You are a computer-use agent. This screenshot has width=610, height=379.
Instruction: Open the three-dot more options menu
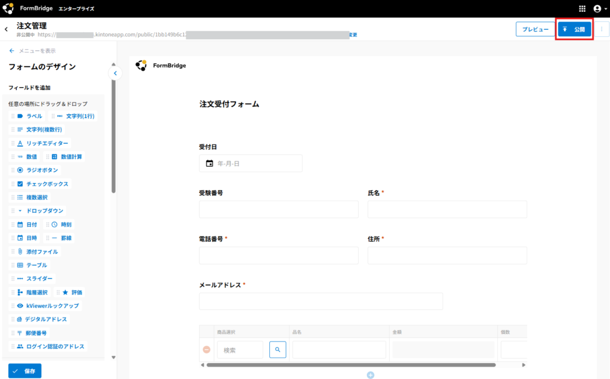click(601, 29)
